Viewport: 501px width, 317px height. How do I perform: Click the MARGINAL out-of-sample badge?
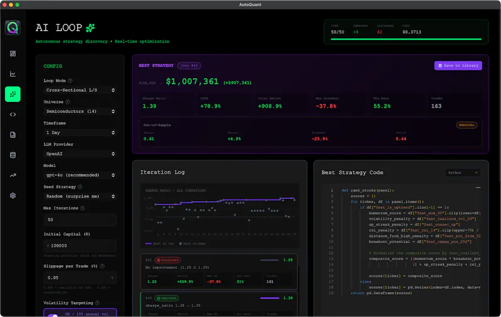(467, 125)
